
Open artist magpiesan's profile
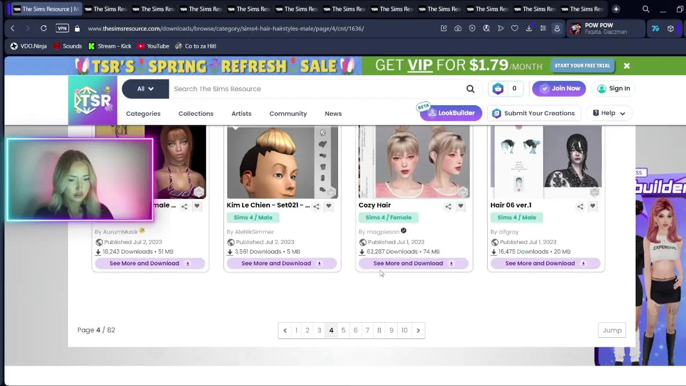383,232
